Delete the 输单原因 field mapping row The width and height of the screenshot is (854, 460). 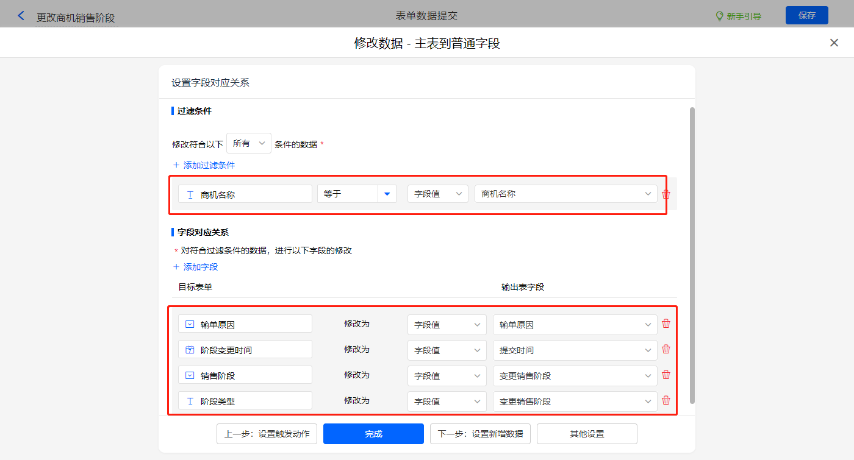click(x=666, y=324)
